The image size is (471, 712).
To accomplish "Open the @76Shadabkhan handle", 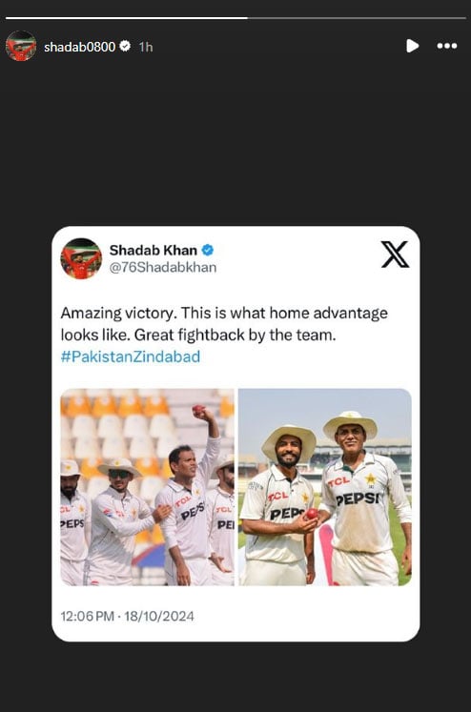I will [163, 268].
